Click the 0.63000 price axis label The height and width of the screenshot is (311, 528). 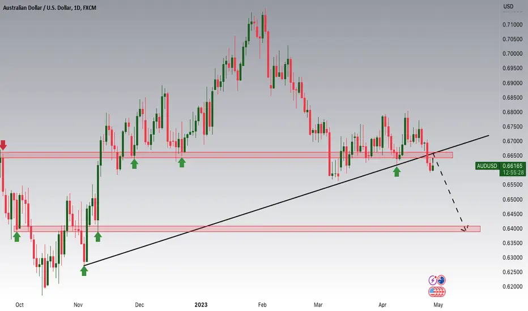pos(513,257)
